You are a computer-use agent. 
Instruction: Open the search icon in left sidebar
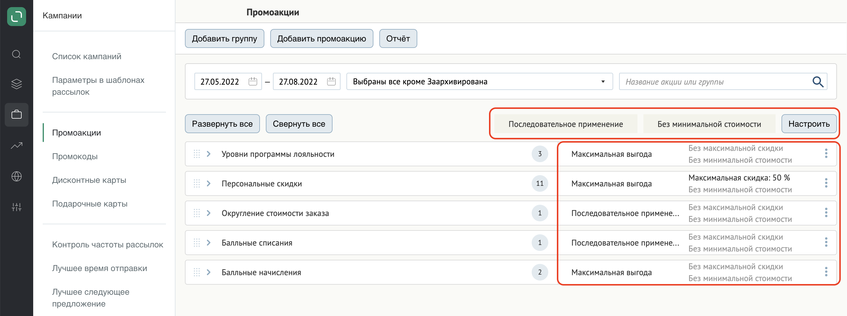pyautogui.click(x=16, y=54)
